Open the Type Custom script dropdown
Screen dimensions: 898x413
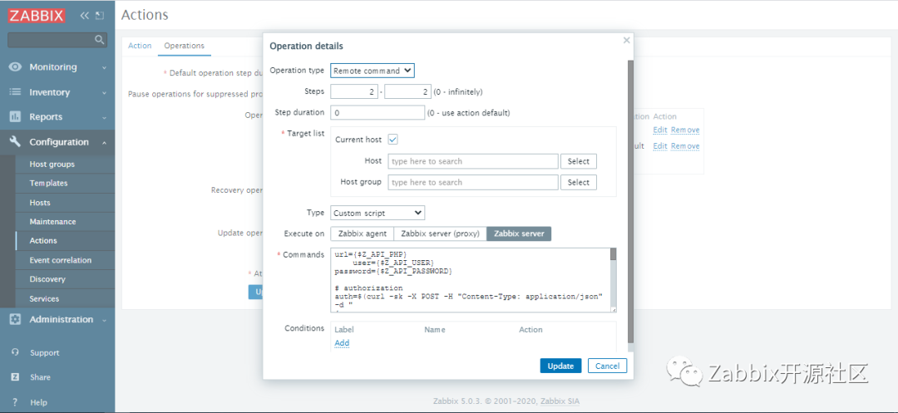point(377,213)
